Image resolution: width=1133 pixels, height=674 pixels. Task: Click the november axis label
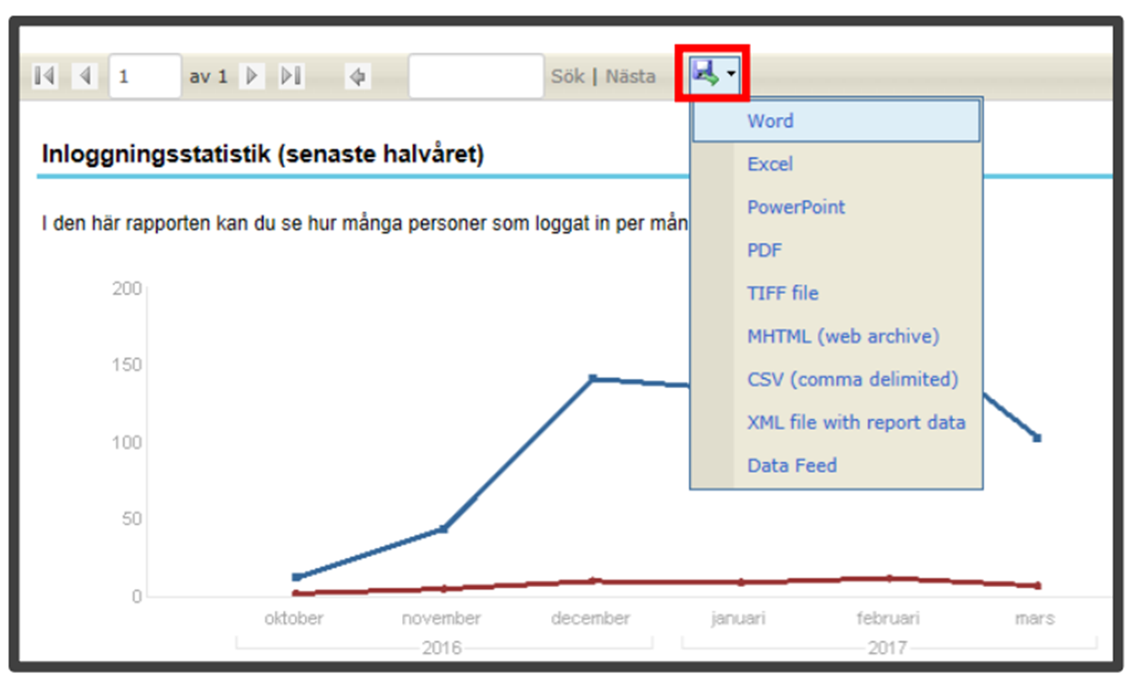coord(441,619)
